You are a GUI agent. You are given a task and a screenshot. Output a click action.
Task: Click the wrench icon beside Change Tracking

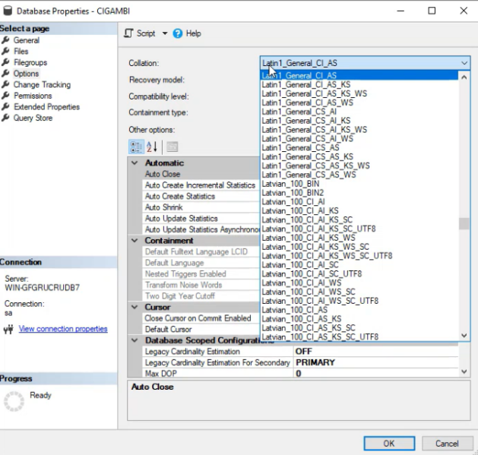pos(5,85)
